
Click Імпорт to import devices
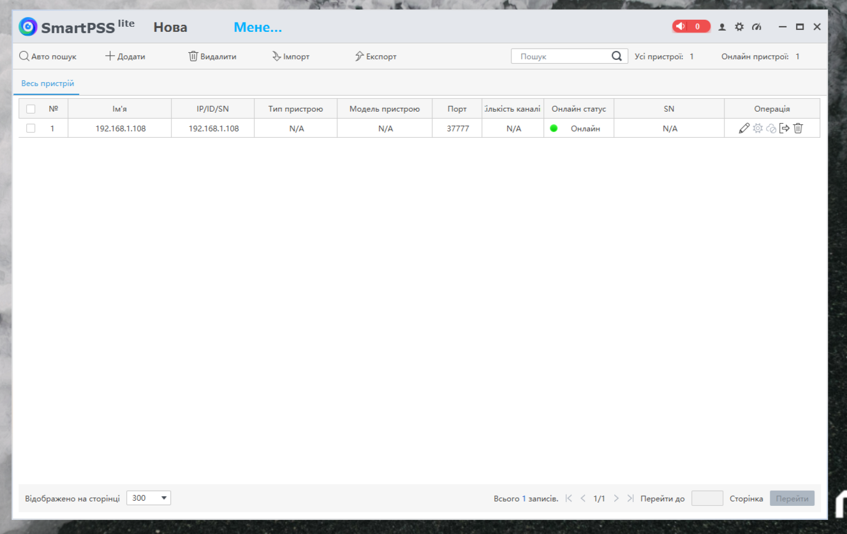291,56
